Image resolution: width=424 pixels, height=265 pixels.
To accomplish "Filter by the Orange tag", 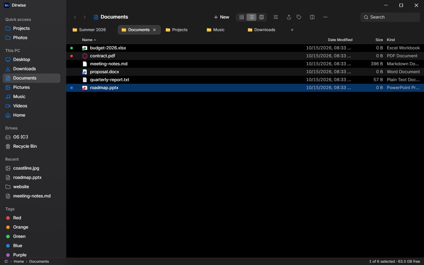I will [x=31, y=227].
